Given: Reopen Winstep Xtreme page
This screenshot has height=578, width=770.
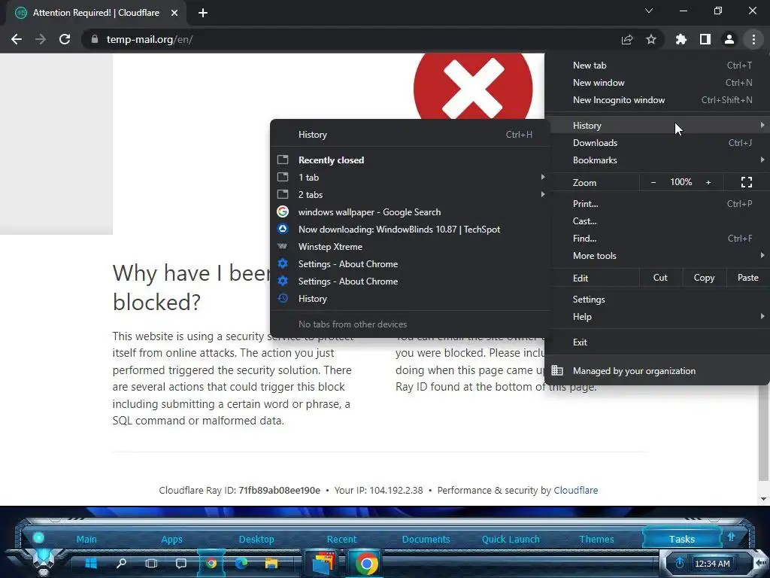Looking at the screenshot, I should 410,247.
